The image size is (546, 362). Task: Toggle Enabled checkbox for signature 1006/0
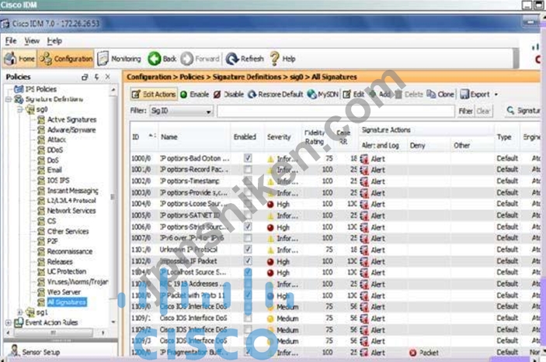[248, 227]
